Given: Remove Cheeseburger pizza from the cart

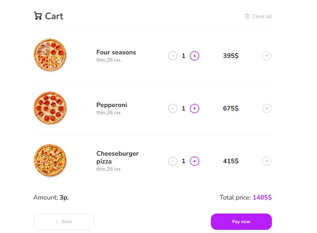Looking at the screenshot, I should pos(267,161).
